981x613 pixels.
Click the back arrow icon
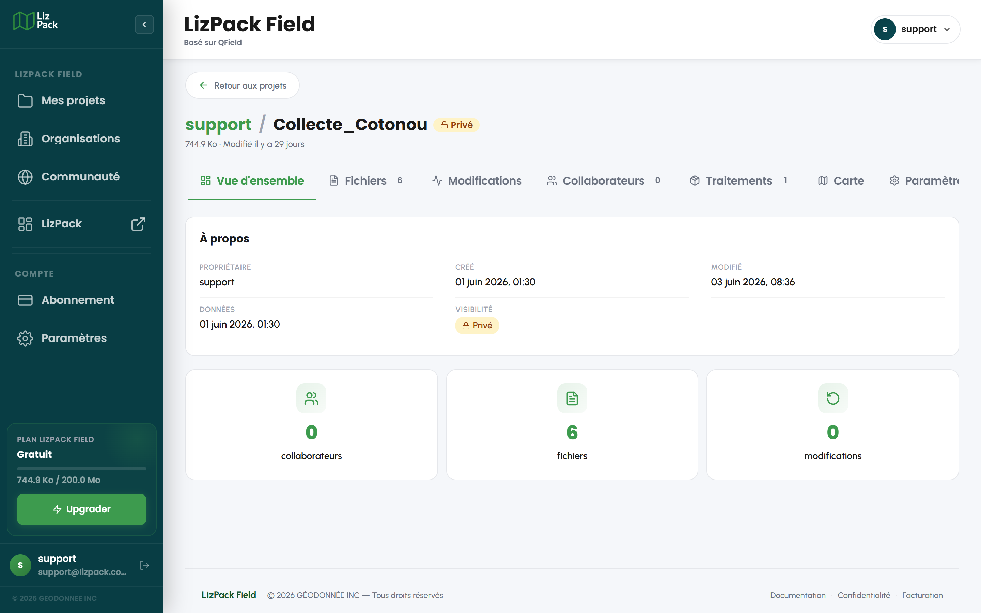click(x=203, y=85)
